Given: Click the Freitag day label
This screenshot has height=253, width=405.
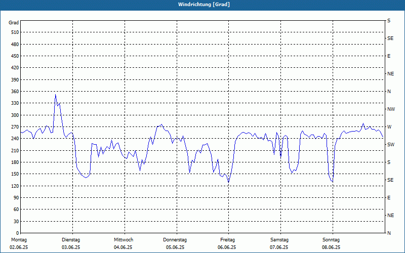Looking at the screenshot, I should click(x=227, y=240).
